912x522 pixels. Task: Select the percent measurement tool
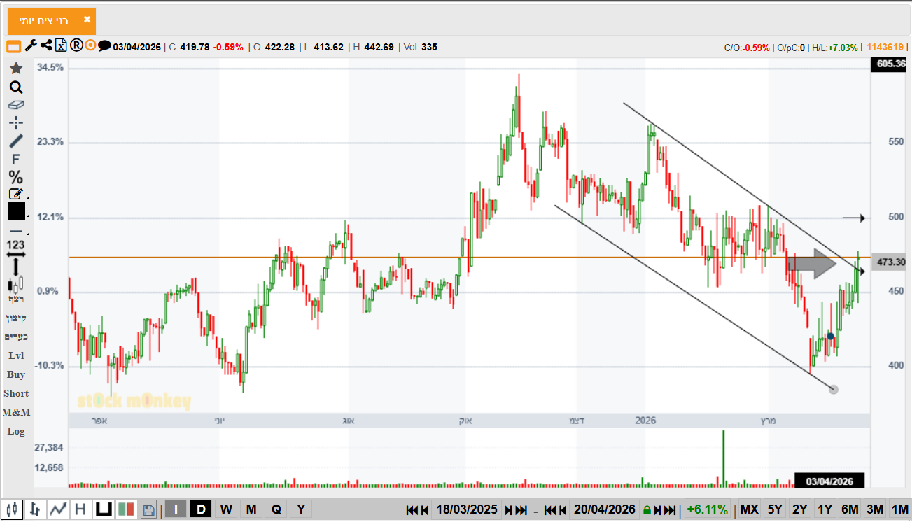point(15,177)
